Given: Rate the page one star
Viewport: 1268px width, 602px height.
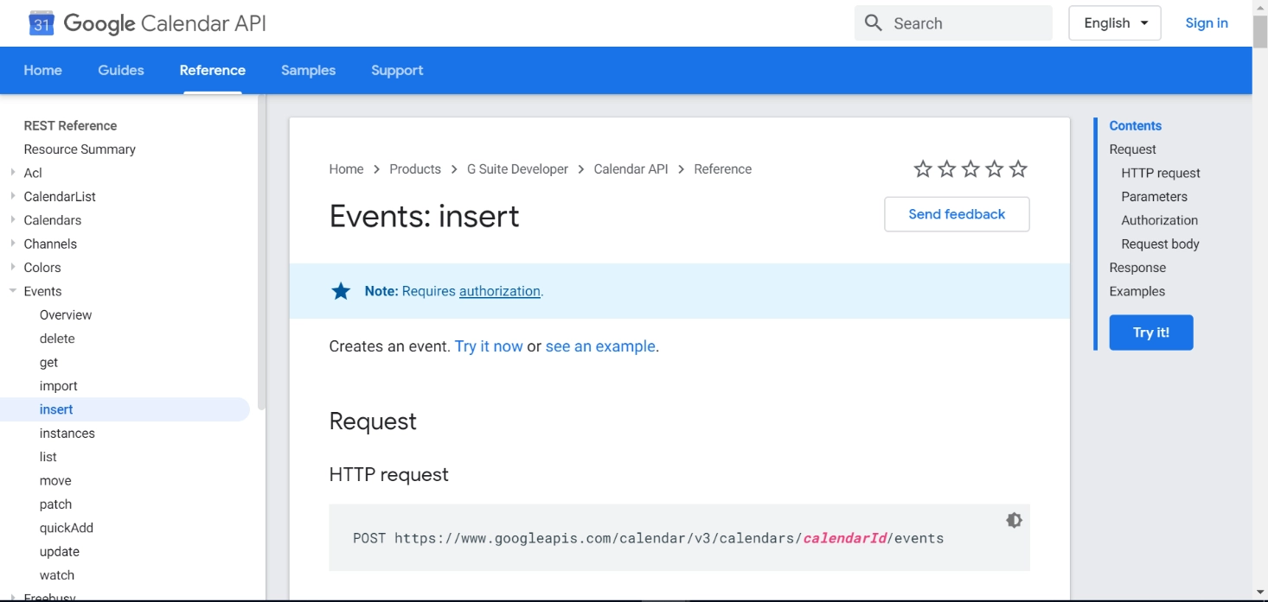Looking at the screenshot, I should click(x=923, y=169).
